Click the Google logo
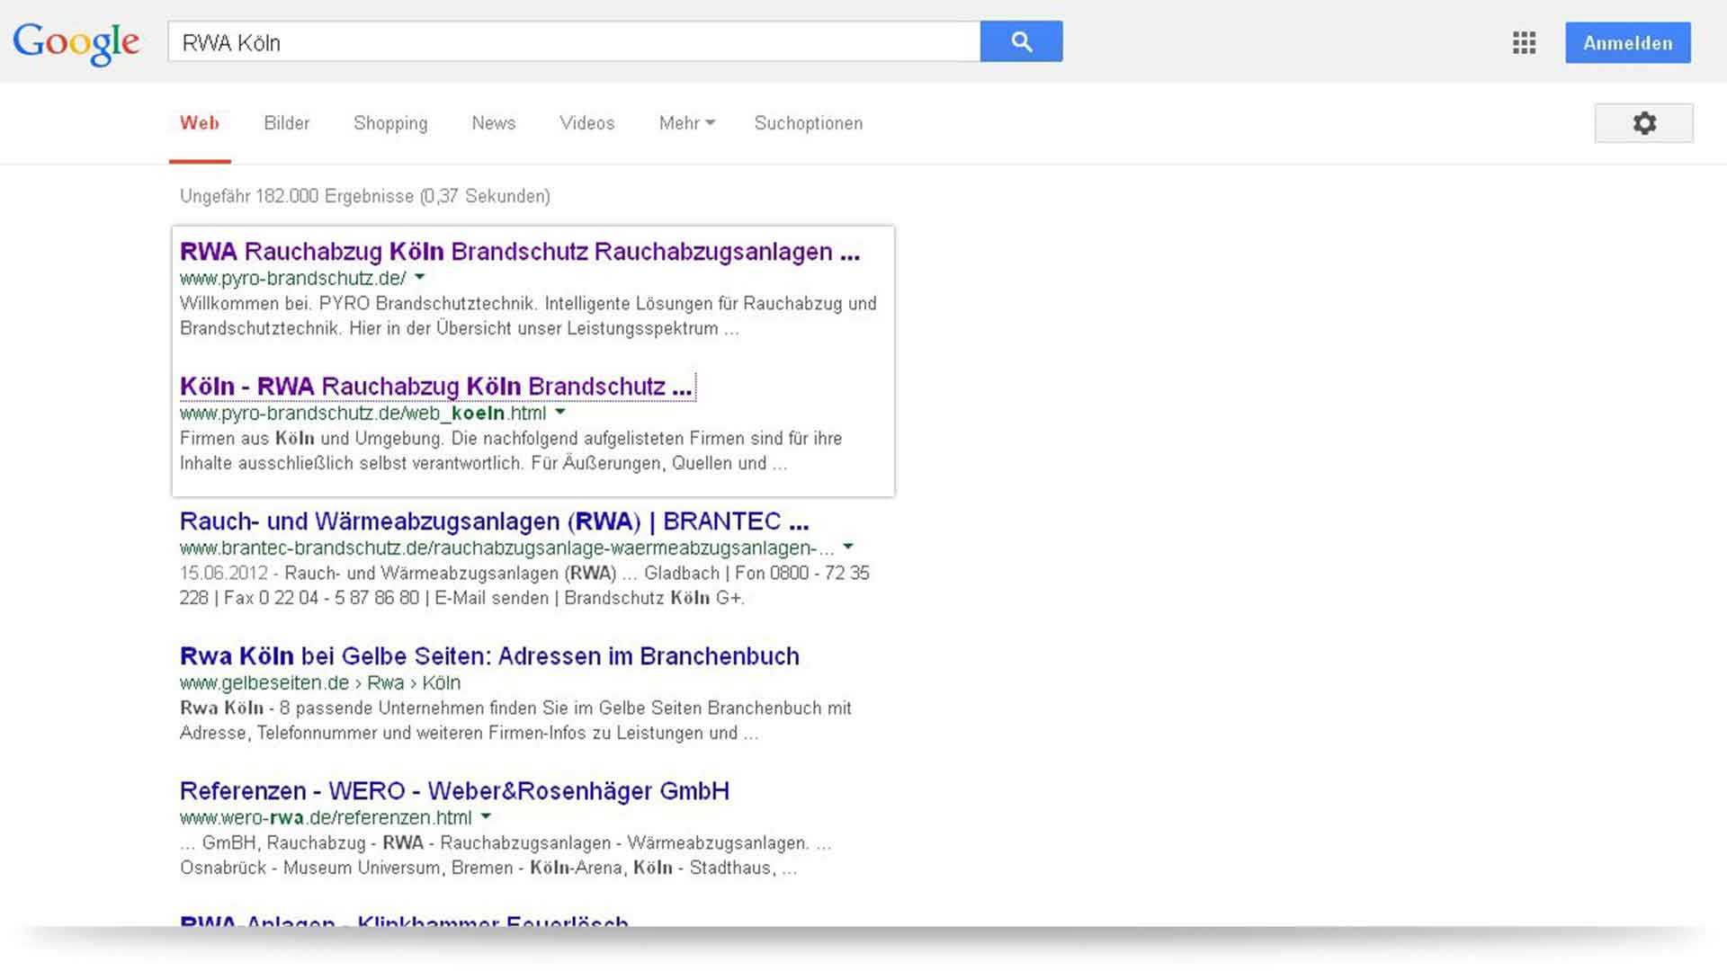 tap(76, 42)
